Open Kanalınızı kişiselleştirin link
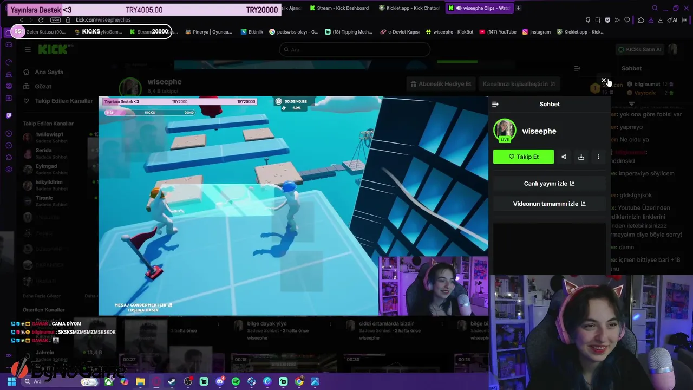This screenshot has width=693, height=390. 519,84
